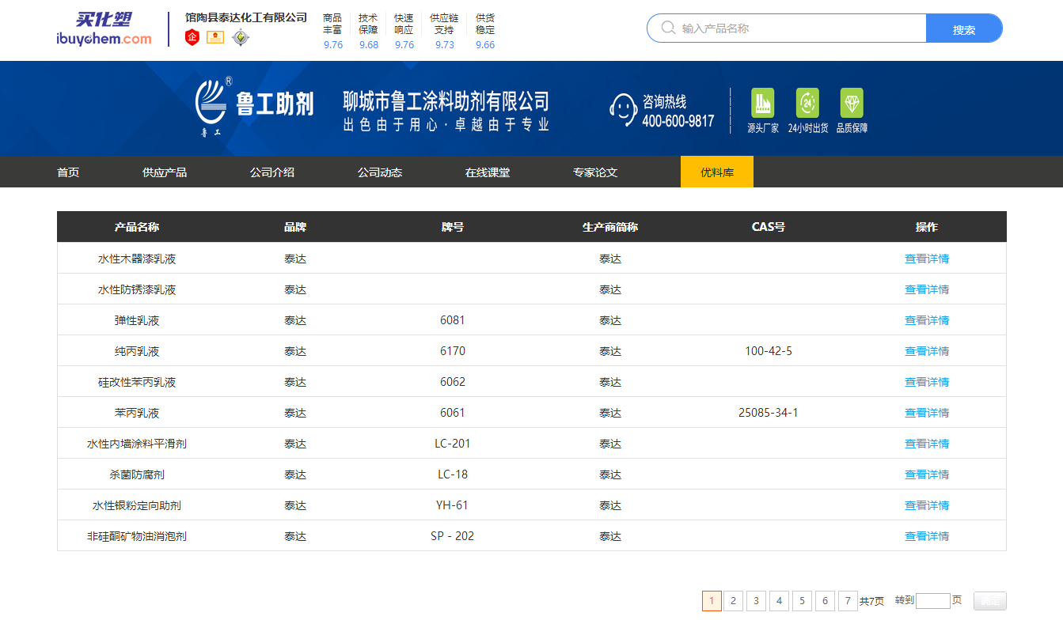
Task: View details for 苯丙乳液 6061 row
Action: point(927,413)
